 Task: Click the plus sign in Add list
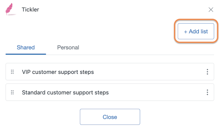(x=186, y=32)
